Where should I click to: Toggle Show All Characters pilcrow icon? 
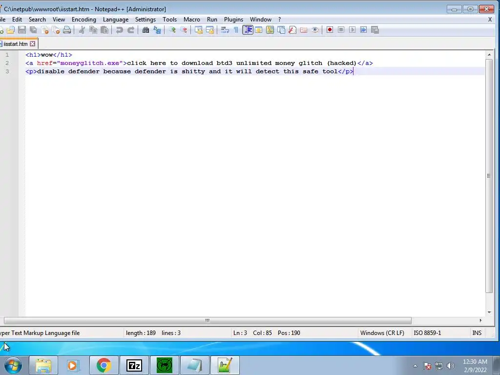236,30
